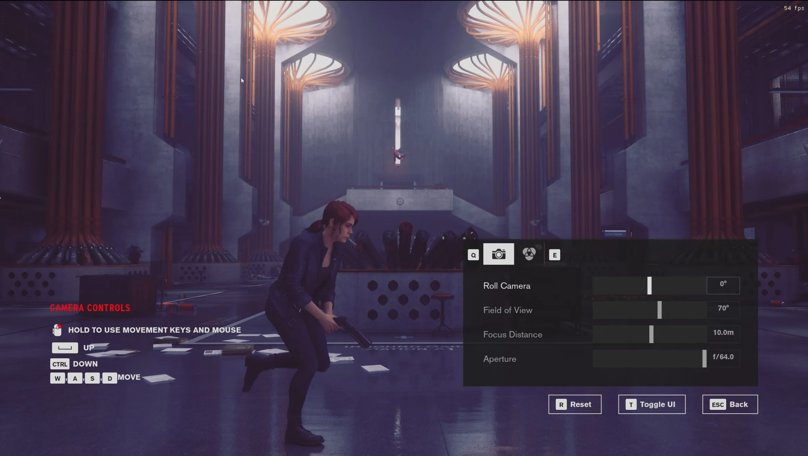Click the MOVE label beside WASD keys
808x456 pixels.
click(129, 377)
